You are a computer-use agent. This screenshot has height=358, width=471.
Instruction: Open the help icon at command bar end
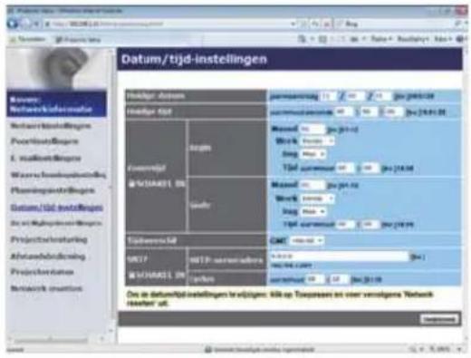460,39
